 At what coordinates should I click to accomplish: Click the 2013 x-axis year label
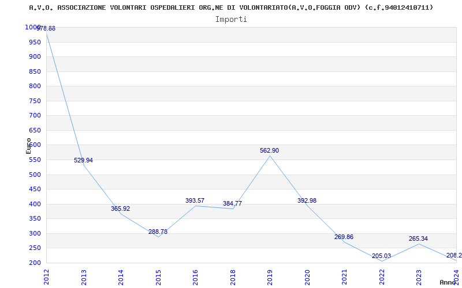[x=84, y=277]
